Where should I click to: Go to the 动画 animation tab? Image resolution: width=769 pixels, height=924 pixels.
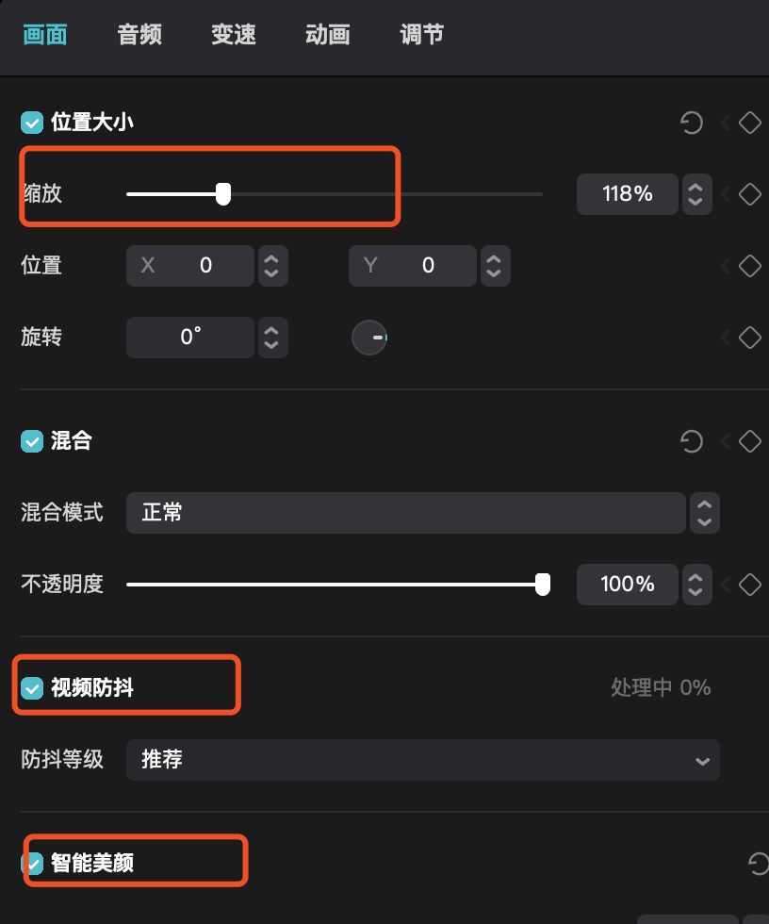pyautogui.click(x=328, y=36)
